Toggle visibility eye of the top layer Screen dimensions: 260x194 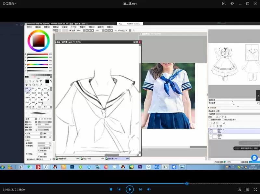click(x=210, y=130)
